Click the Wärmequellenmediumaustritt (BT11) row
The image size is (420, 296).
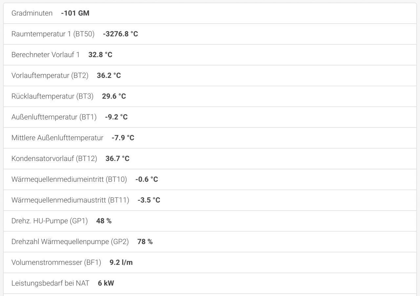click(x=210, y=200)
